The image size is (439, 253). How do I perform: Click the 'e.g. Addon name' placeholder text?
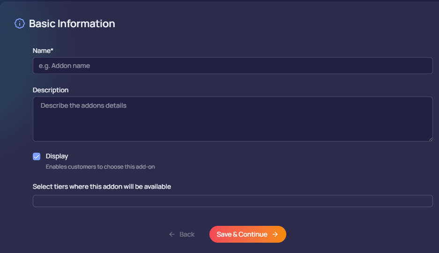[x=64, y=66]
